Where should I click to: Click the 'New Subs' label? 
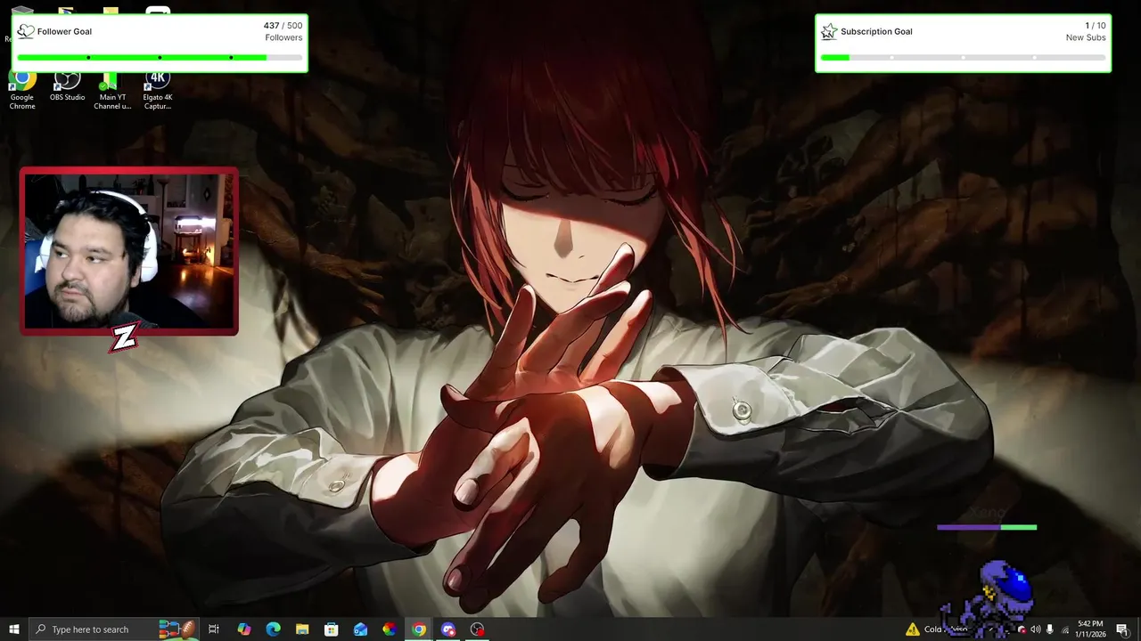click(x=1086, y=37)
